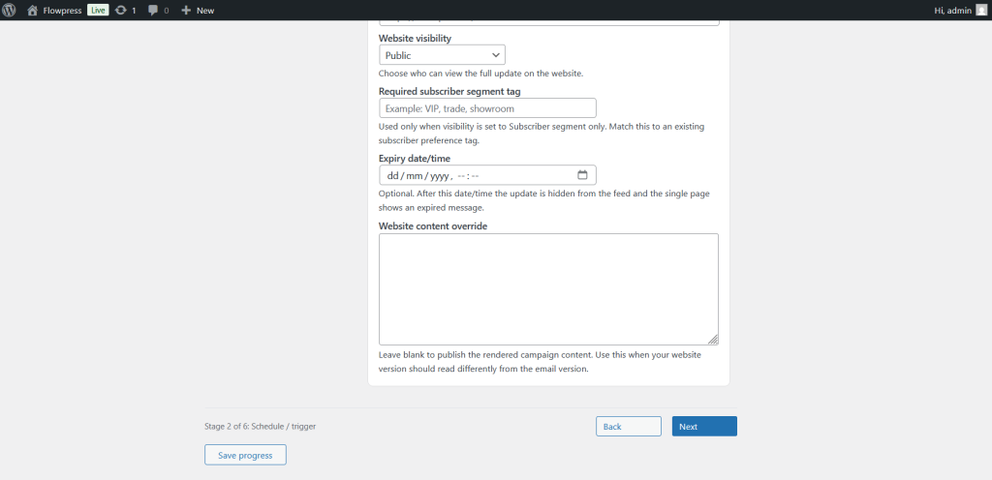Open the WordPress logo menu
The height and width of the screenshot is (480, 992).
9,10
